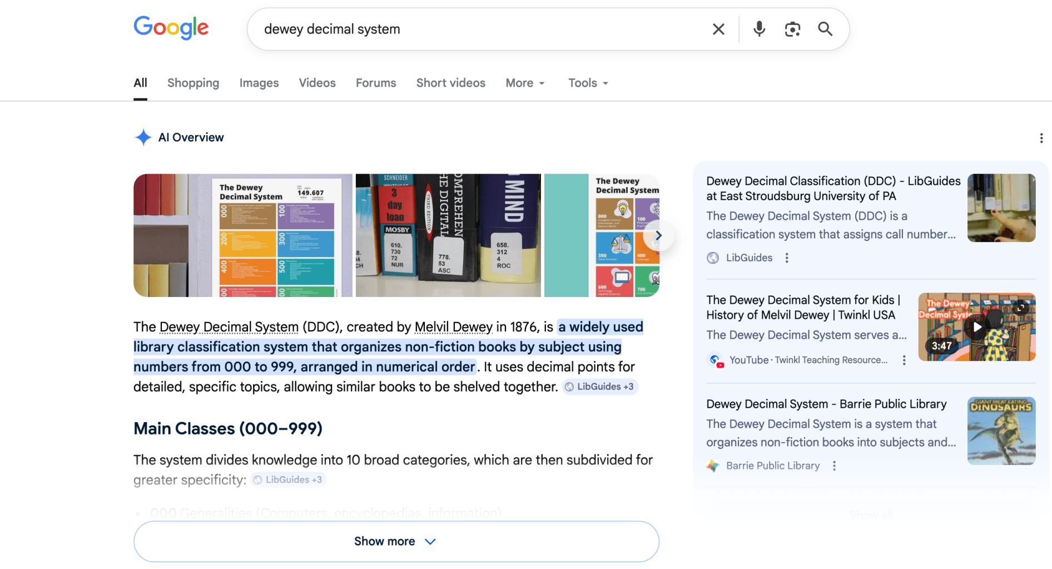The height and width of the screenshot is (569, 1052).
Task: Click the magnifying glass search button
Action: (825, 29)
